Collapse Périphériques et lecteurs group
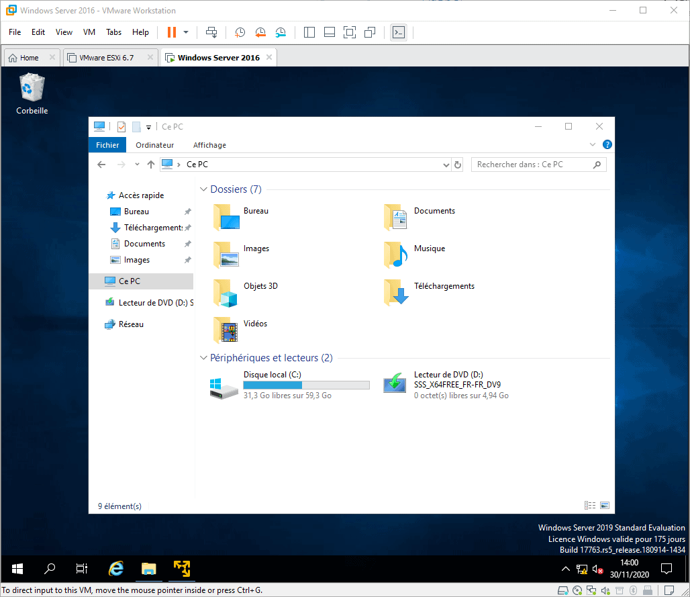 [x=203, y=357]
